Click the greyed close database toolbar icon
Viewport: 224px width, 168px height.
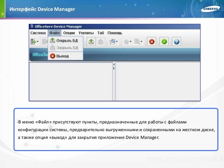click(101, 42)
